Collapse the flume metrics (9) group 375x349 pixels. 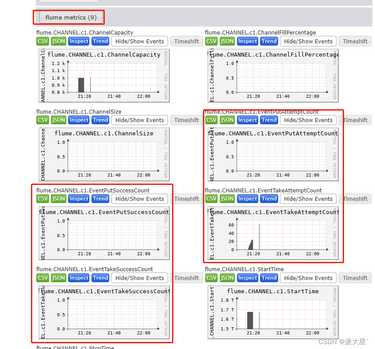[x=71, y=17]
